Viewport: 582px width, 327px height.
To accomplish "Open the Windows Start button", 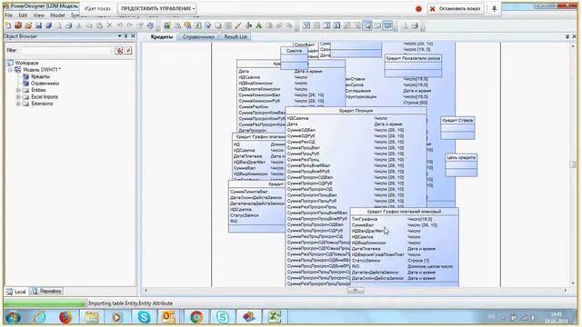I will 13,317.
